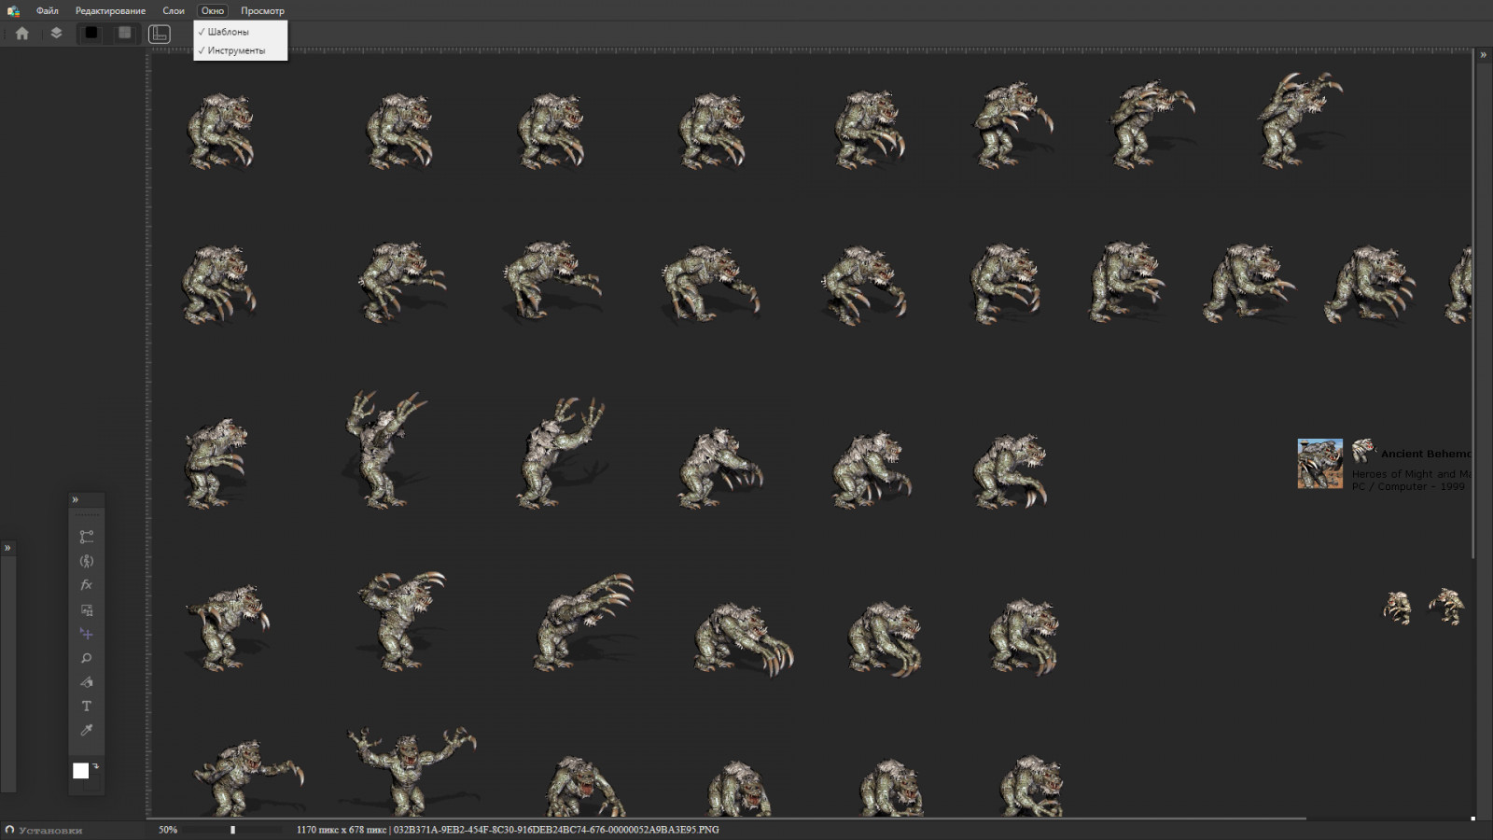Uncheck Инструменты in the Окно menu
The image size is (1493, 840).
coord(241,50)
